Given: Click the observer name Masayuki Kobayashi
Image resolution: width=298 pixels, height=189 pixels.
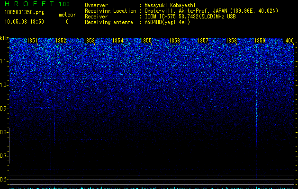Looking at the screenshot, I should pyautogui.click(x=170, y=5).
